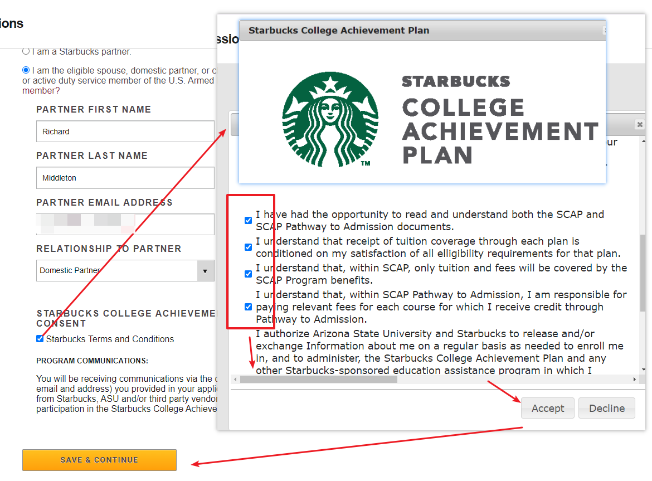652x481 pixels.
Task: Click the 'PROGRAM COMMUNICATIONS:' heading text
Action: point(93,361)
